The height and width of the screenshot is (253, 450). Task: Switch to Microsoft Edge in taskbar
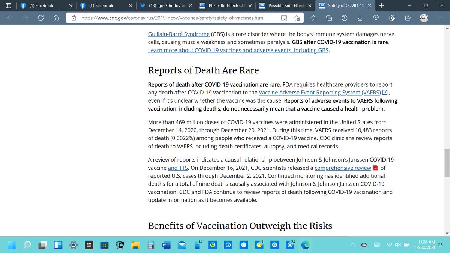click(306, 245)
